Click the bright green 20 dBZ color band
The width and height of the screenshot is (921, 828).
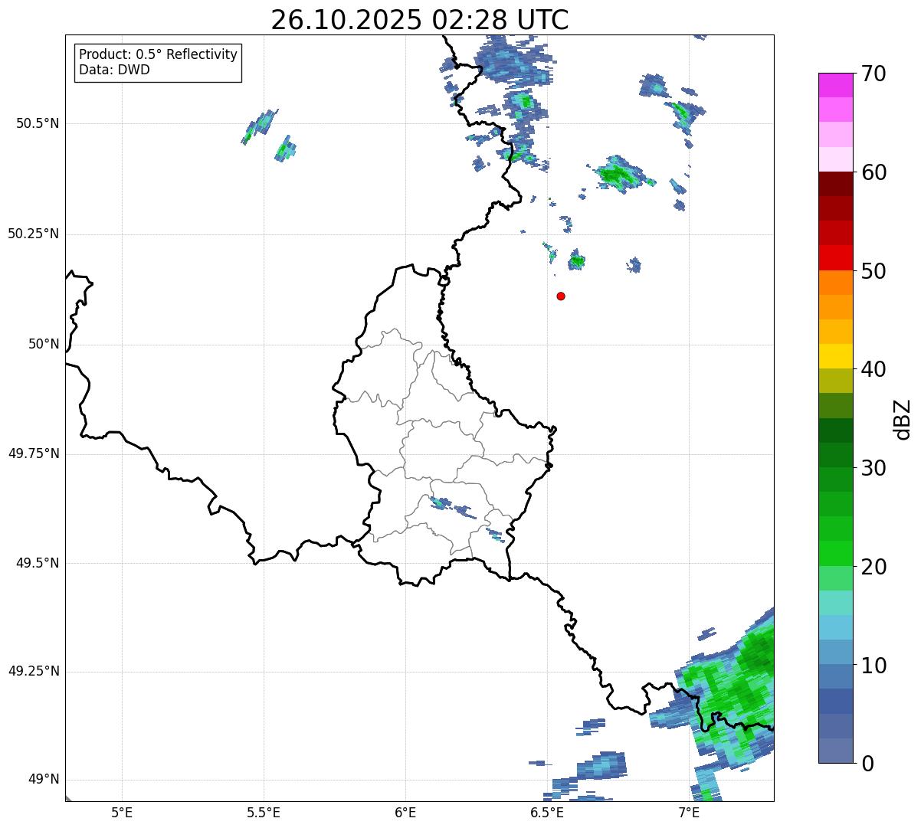(835, 553)
